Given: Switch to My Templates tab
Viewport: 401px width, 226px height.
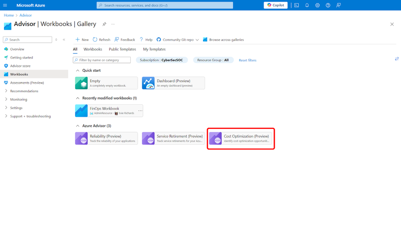Looking at the screenshot, I should (154, 49).
